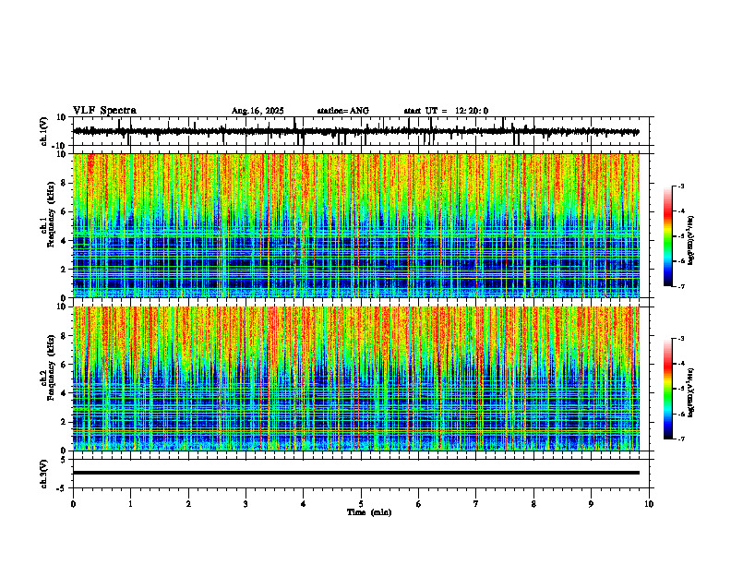This screenshot has height=565, width=731.
Task: Click the "5" tick on ch.3(V) axis
Action: pos(65,460)
